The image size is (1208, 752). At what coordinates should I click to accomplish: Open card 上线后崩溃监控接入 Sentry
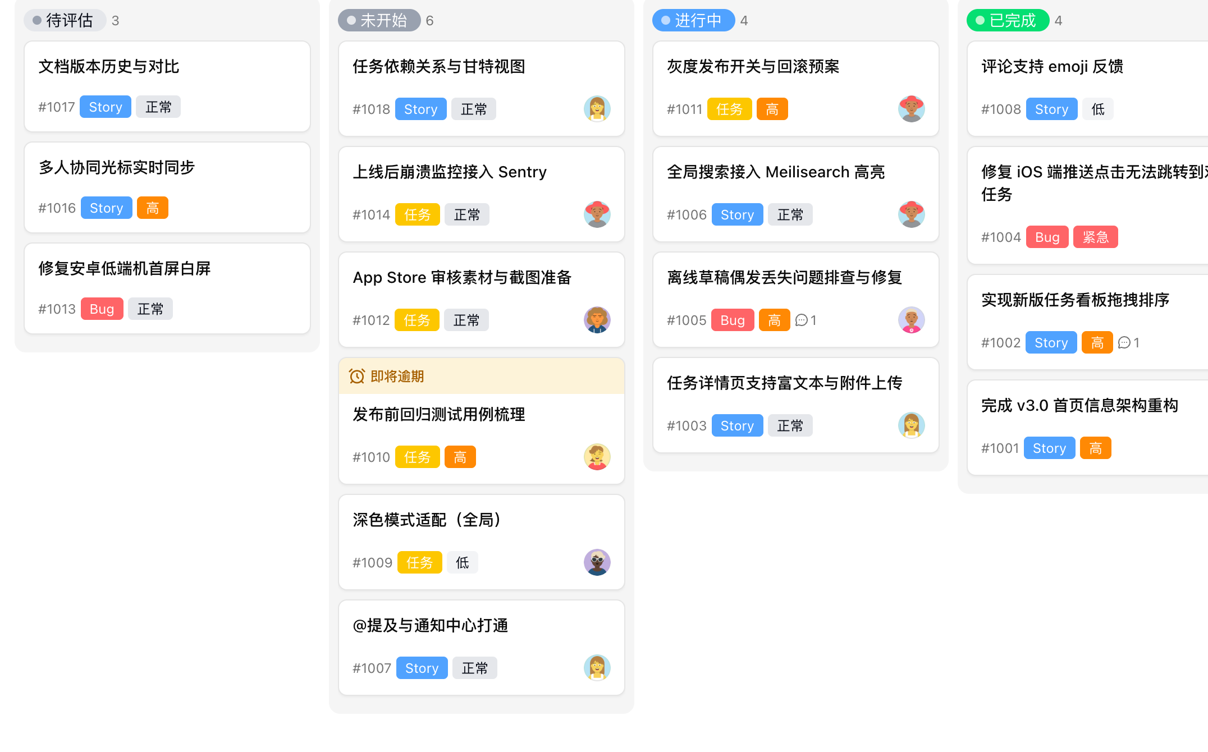[482, 194]
